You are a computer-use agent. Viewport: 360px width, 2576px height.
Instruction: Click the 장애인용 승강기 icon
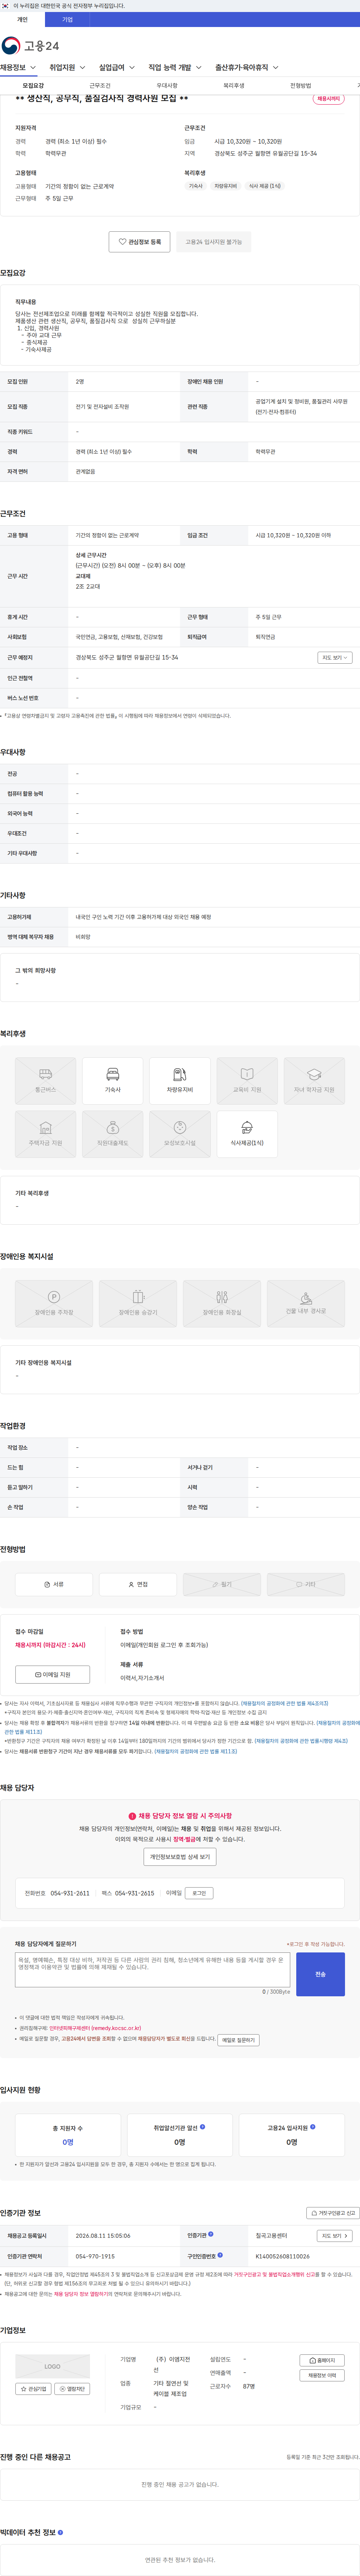click(138, 1304)
